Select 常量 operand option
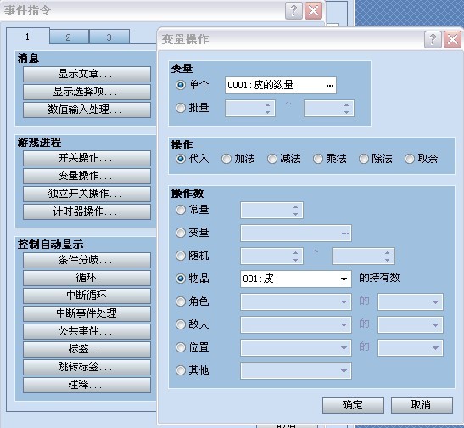Screen dimensions: 464x428 tap(181, 210)
